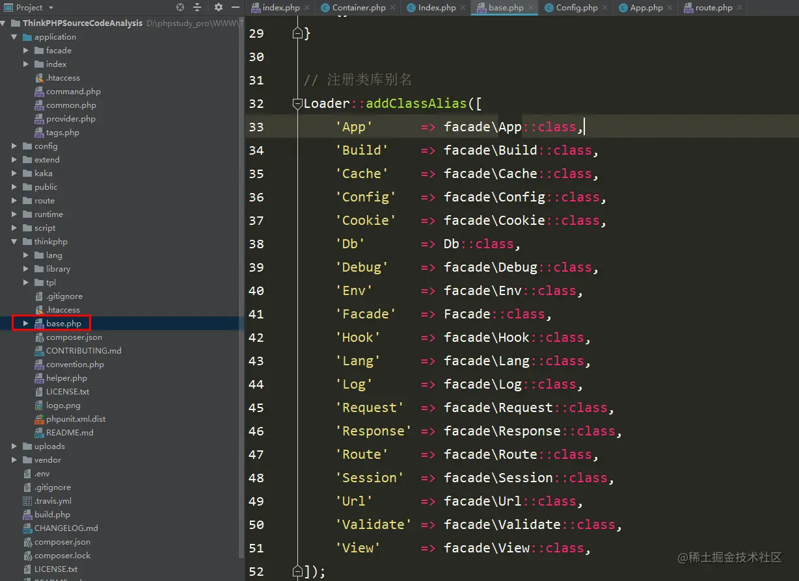Click the locate/select opened file crosshair icon
This screenshot has width=799, height=581.
point(180,7)
